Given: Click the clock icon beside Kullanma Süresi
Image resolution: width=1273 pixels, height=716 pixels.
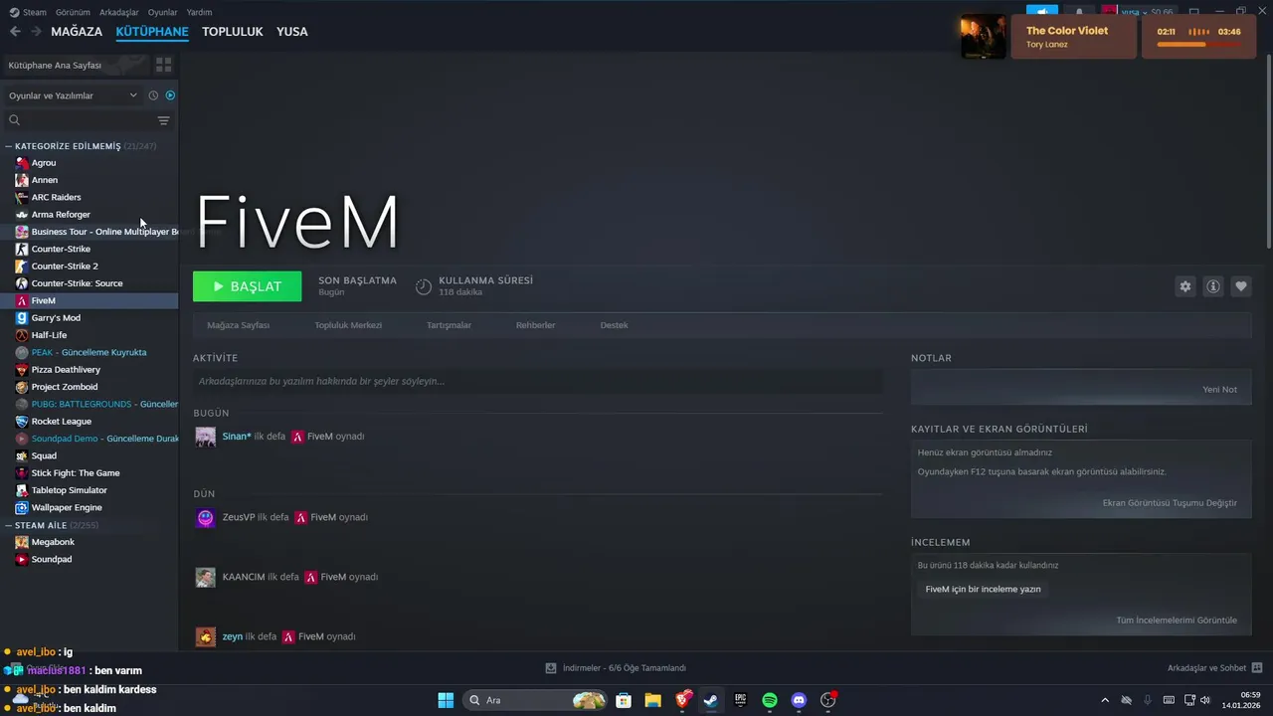Looking at the screenshot, I should point(424,286).
